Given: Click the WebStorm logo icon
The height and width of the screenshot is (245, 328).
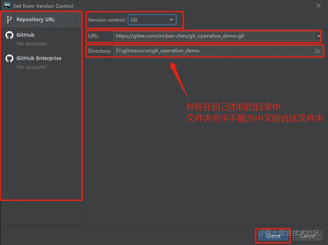Looking at the screenshot, I should (x=7, y=6).
